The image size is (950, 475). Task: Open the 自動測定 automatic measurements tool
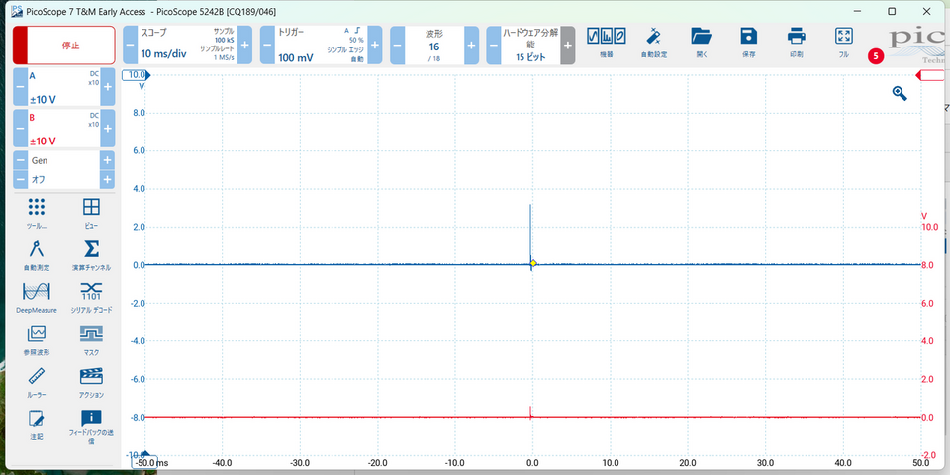click(x=37, y=253)
